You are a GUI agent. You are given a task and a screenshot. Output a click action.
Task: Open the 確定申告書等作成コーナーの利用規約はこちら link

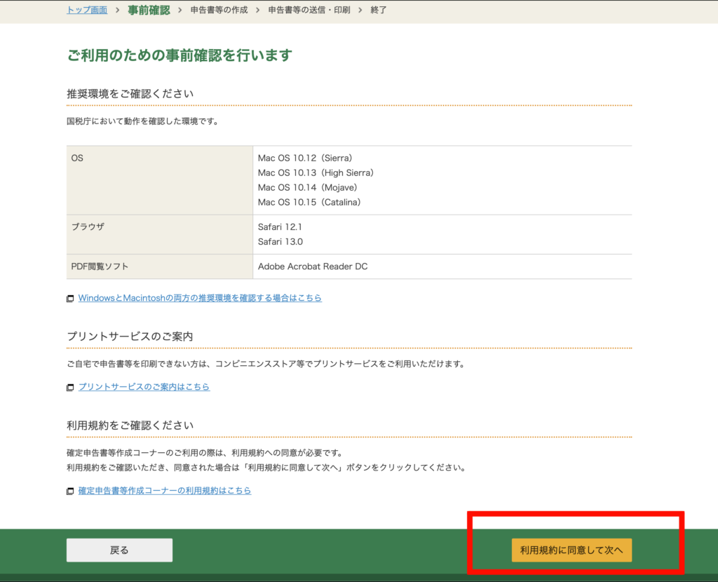click(165, 491)
